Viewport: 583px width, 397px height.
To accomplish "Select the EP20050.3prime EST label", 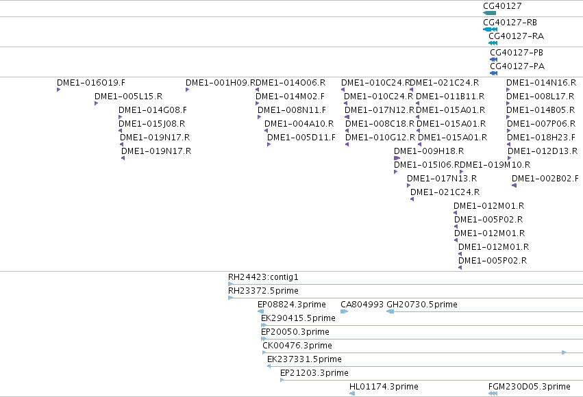I will pyautogui.click(x=295, y=332).
